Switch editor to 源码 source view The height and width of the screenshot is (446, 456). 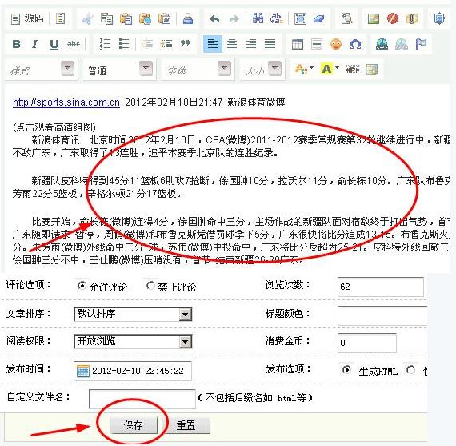tap(27, 18)
